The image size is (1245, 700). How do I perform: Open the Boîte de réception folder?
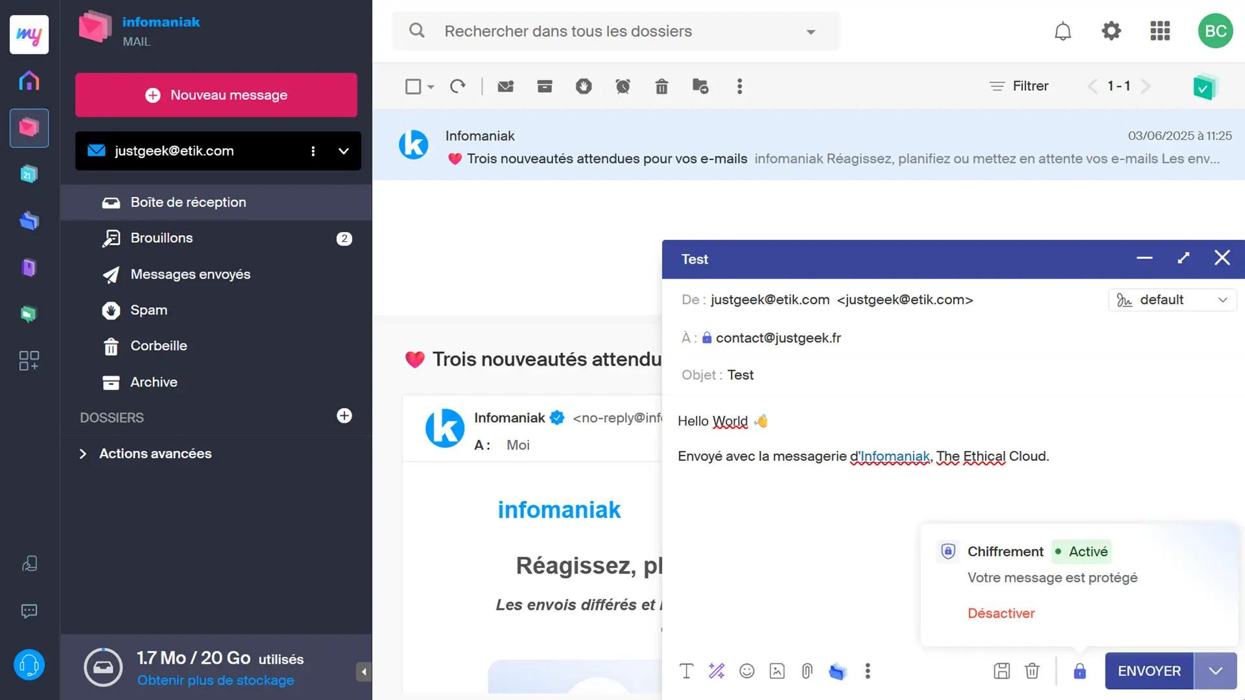pyautogui.click(x=216, y=202)
